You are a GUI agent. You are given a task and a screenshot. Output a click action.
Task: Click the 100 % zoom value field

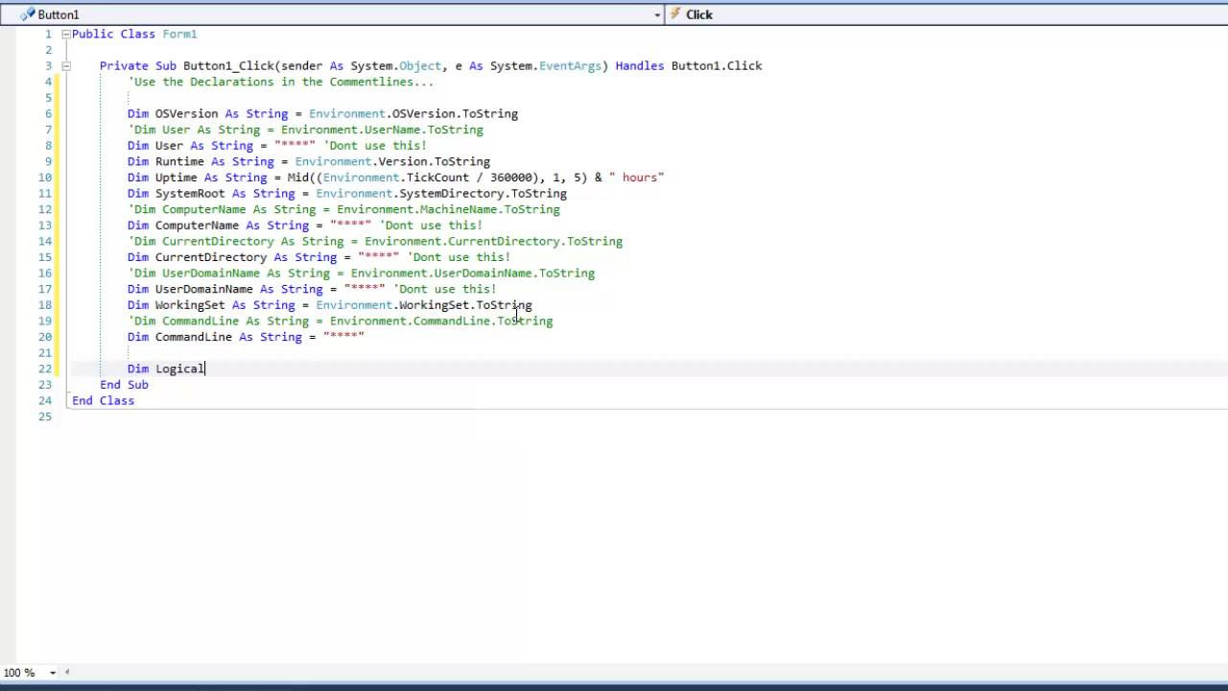coord(21,673)
